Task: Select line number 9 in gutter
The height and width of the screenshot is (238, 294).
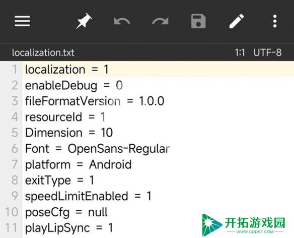Action: [x=15, y=196]
